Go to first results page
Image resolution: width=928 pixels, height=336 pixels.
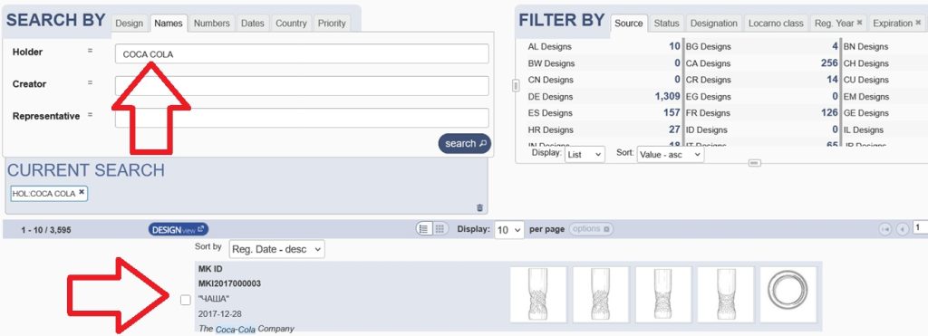(886, 229)
